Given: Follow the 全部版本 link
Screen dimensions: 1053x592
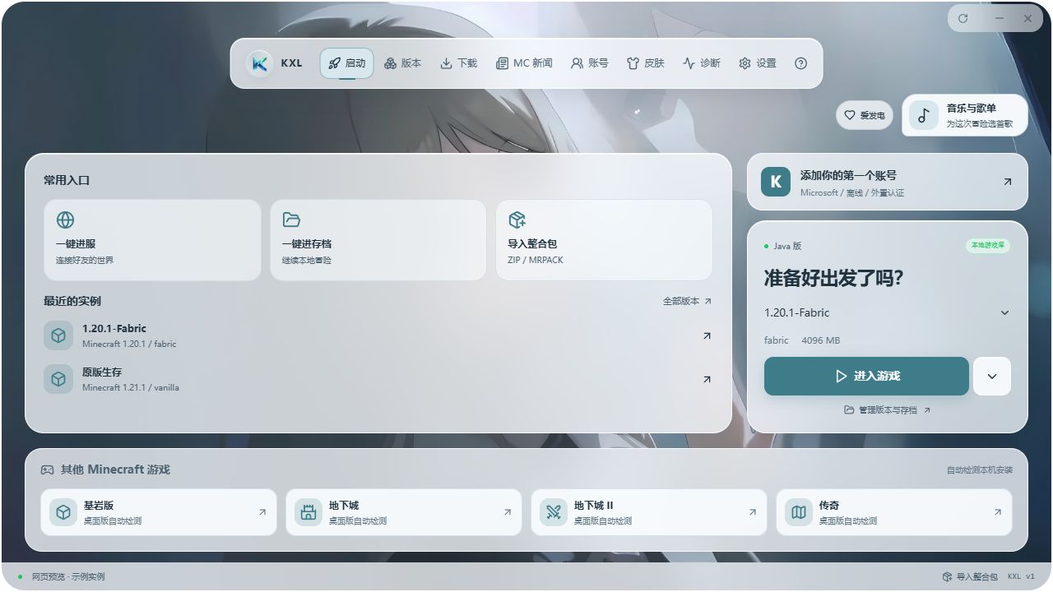Looking at the screenshot, I should point(687,302).
